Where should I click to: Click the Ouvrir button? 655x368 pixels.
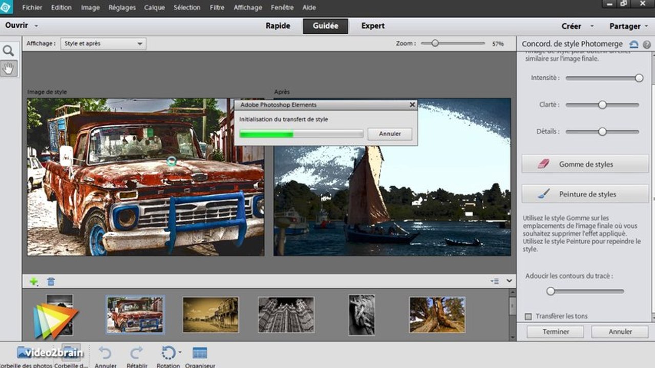tap(16, 26)
